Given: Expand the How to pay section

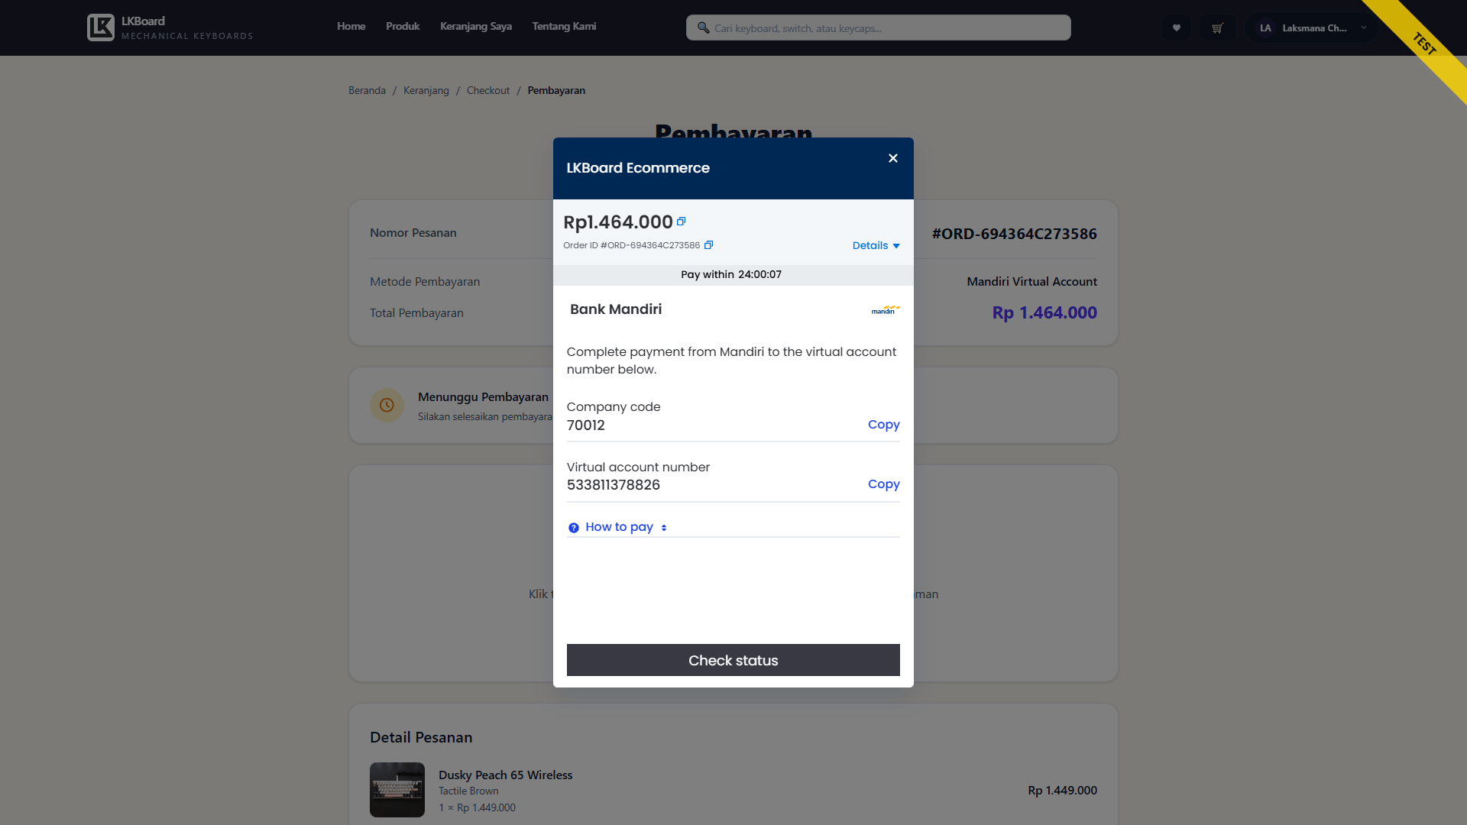Looking at the screenshot, I should click(619, 527).
